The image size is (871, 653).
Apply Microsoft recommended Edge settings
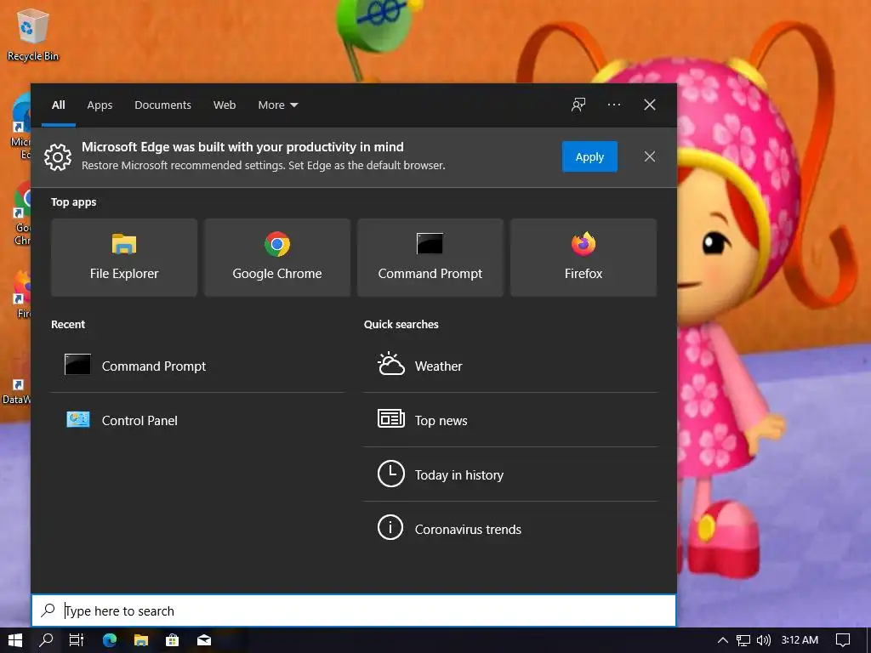pos(589,156)
